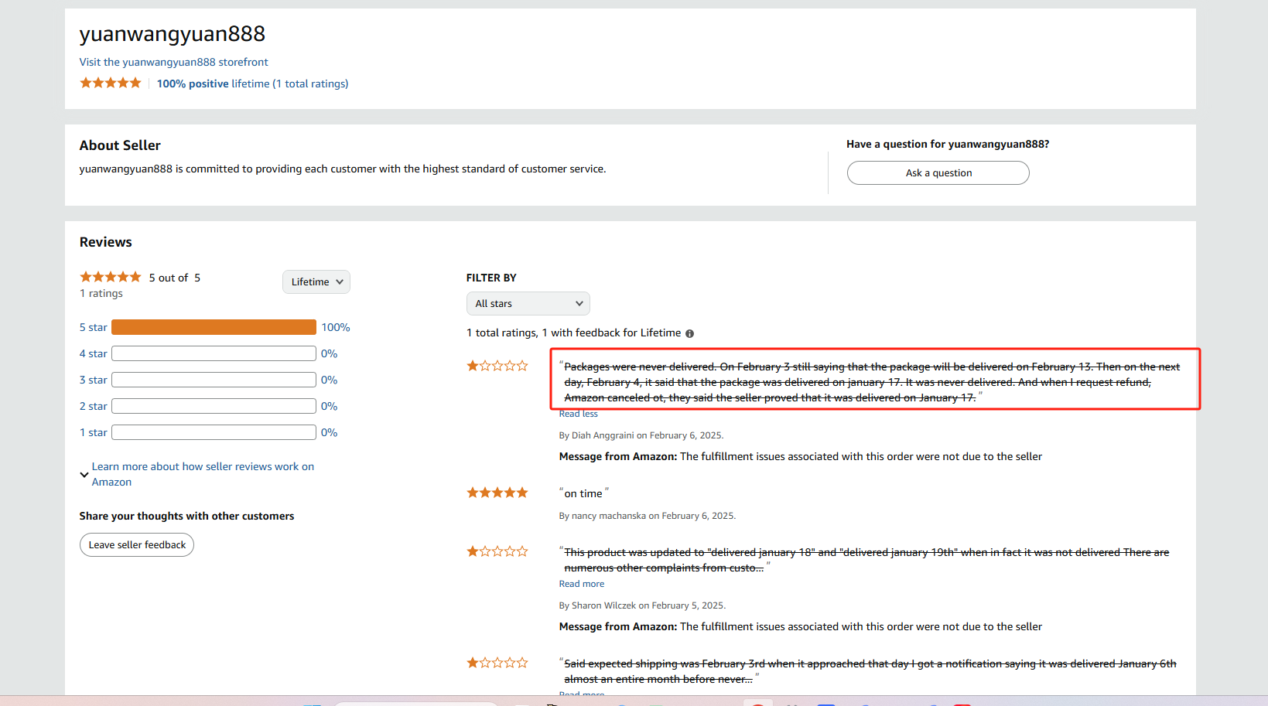Click one-star rating on Diah Anggraini's review

[x=497, y=366]
